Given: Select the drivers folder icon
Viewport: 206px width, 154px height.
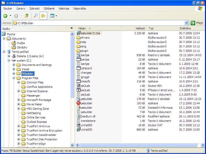Looking at the screenshot, I should point(79,38).
